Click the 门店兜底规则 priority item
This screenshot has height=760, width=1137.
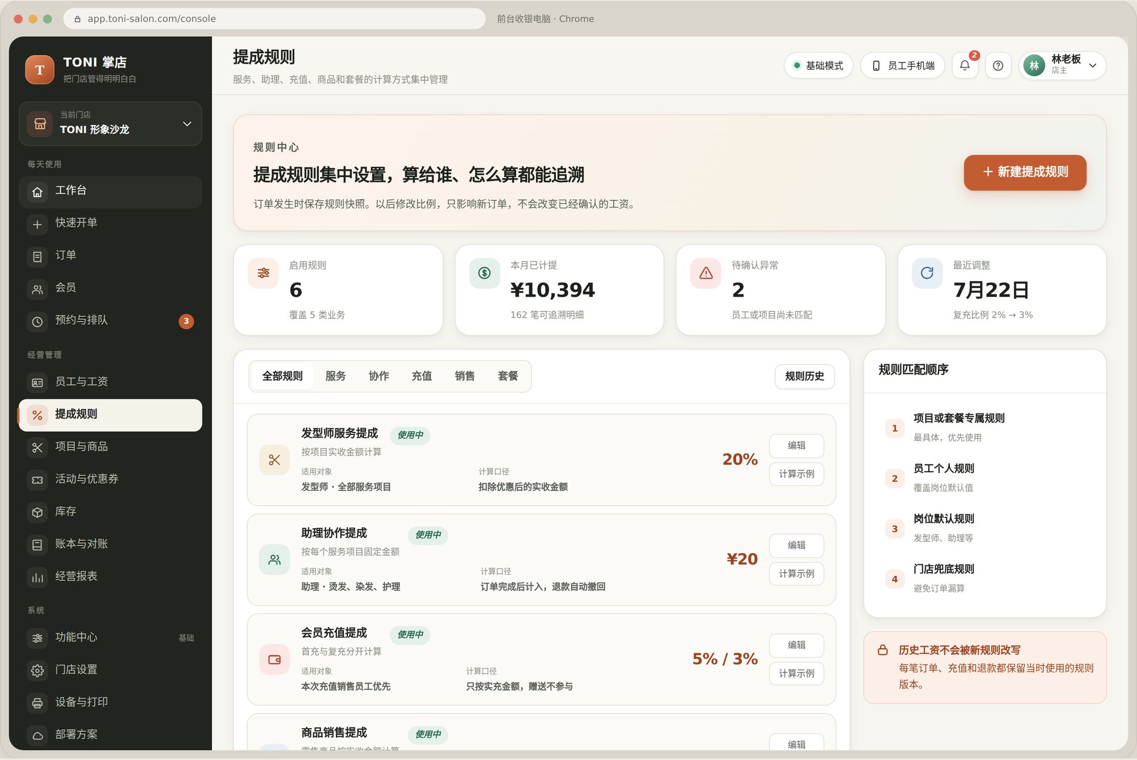coord(985,579)
